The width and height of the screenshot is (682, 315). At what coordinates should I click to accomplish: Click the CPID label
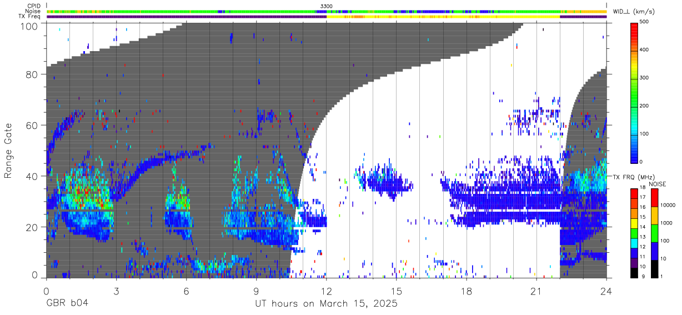click(x=33, y=6)
